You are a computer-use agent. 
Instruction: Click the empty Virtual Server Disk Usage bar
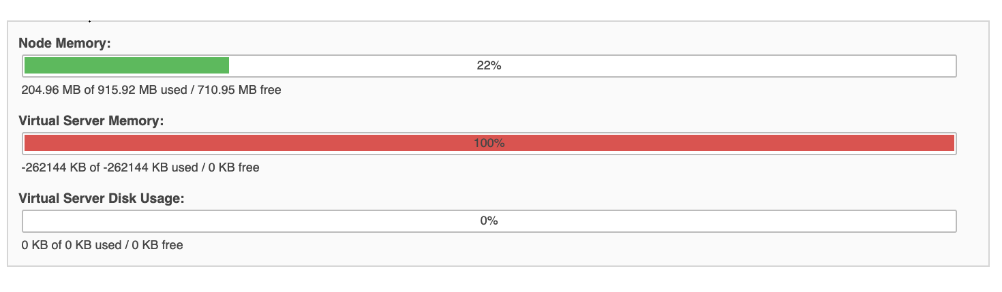click(489, 221)
